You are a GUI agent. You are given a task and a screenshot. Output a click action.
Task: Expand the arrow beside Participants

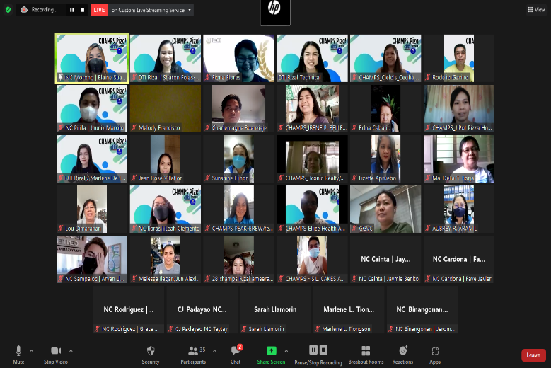214,350
